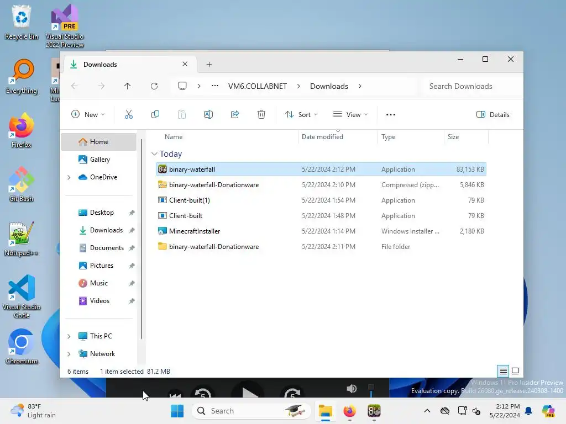Open the See more ellipsis menu

[391, 115]
